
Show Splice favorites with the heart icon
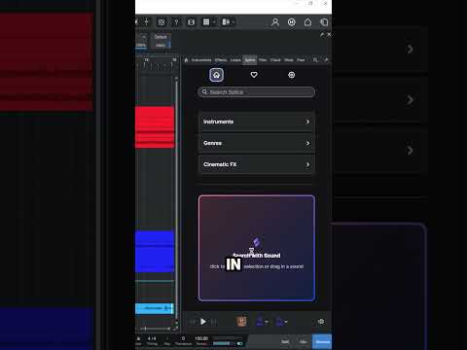[254, 75]
